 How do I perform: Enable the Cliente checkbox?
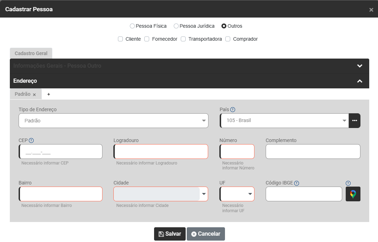tap(120, 39)
